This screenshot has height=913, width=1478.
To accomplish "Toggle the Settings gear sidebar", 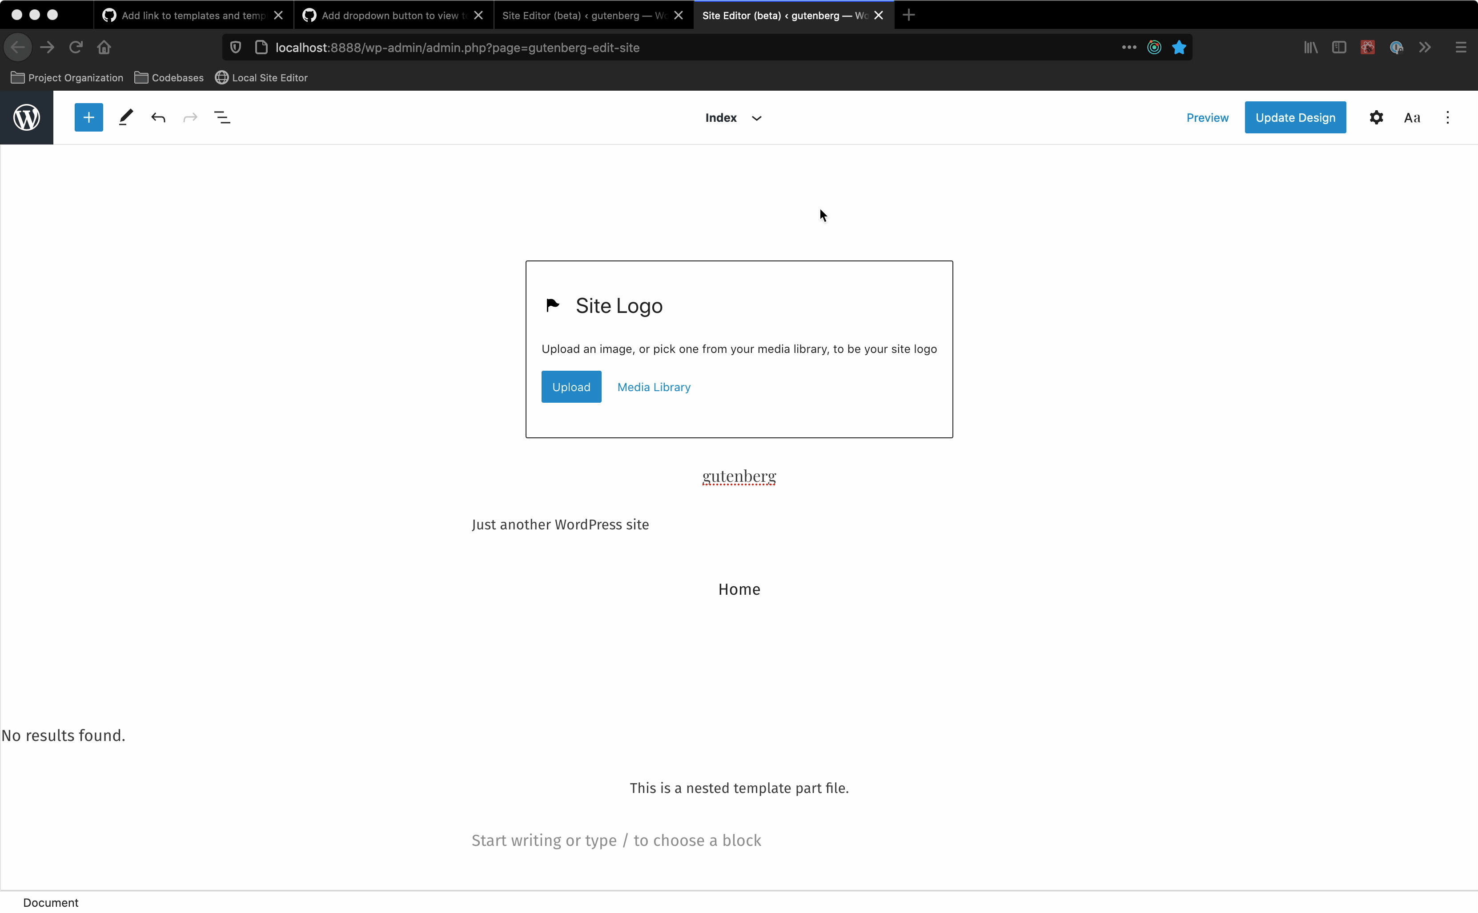I will 1376,117.
